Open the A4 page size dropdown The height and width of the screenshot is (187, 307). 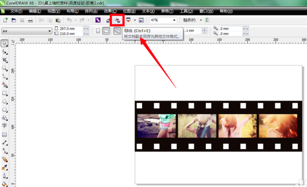pyautogui.click(x=27, y=31)
